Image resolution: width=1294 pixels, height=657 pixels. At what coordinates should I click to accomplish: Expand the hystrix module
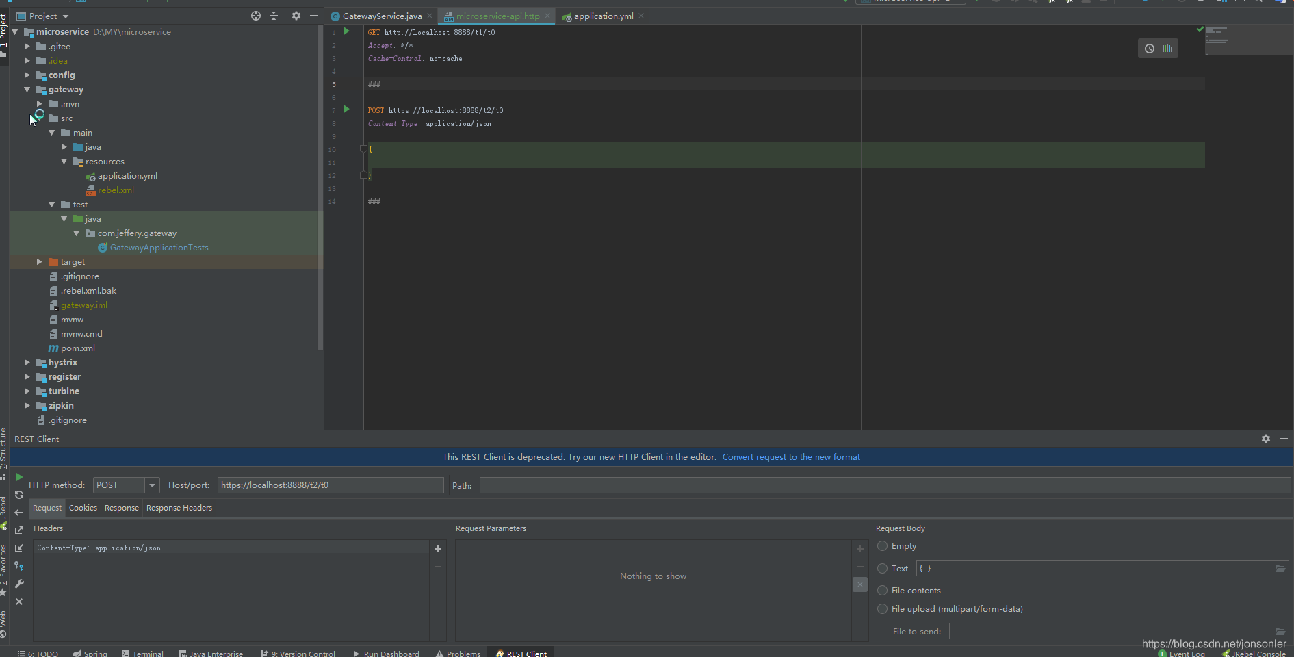[27, 363]
